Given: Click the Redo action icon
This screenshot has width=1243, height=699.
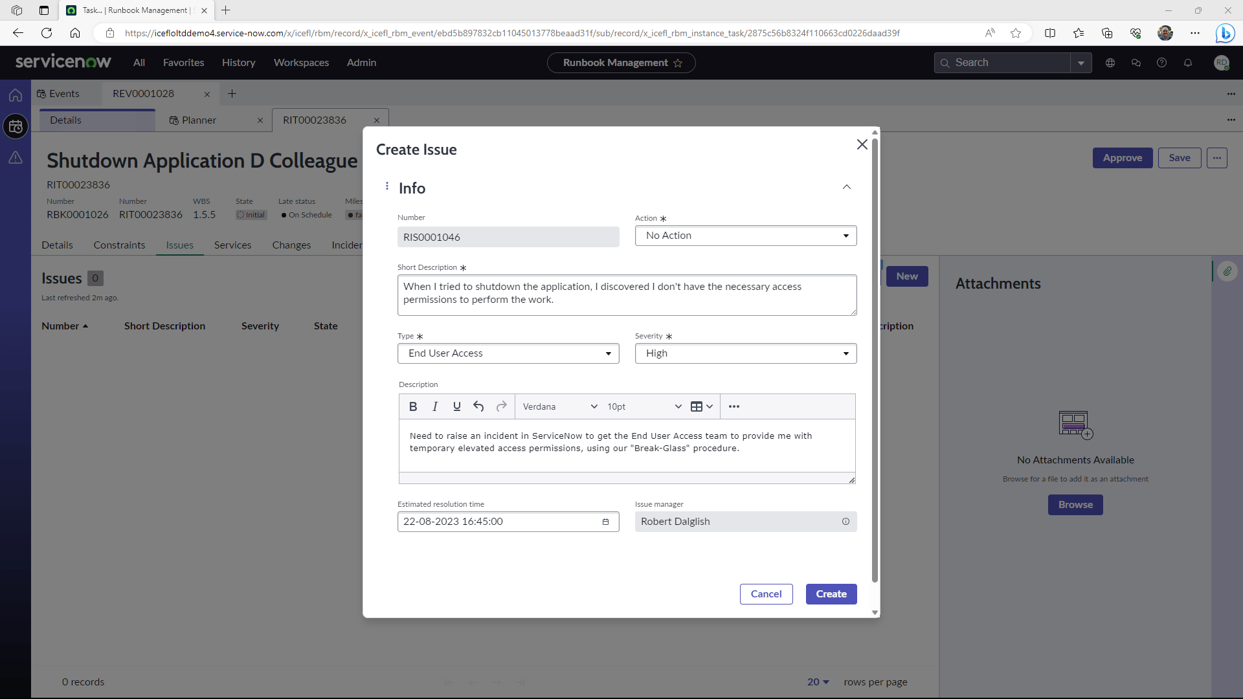Looking at the screenshot, I should click(502, 406).
